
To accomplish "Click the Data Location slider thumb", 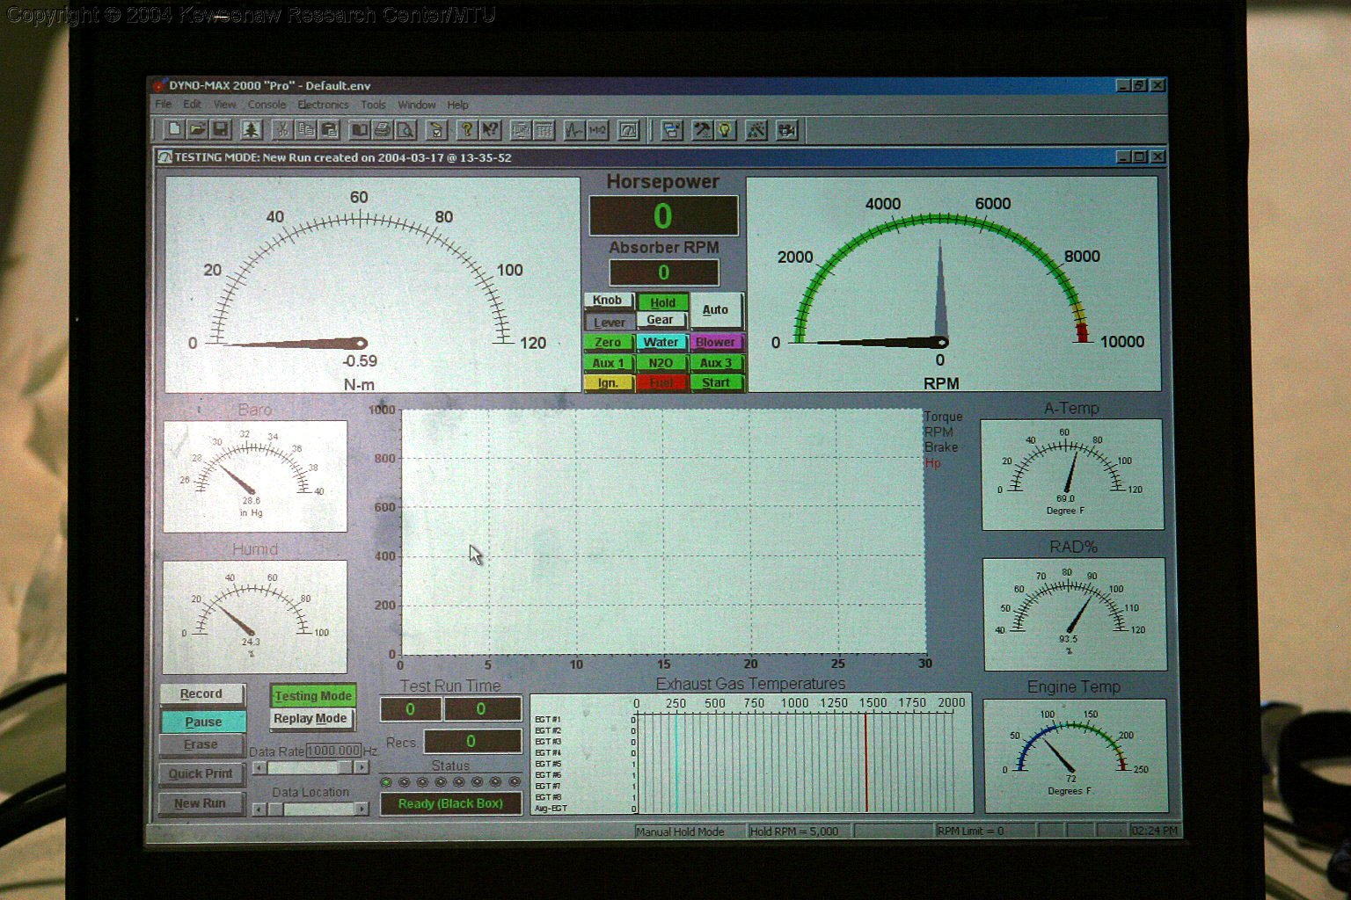I will (x=275, y=809).
